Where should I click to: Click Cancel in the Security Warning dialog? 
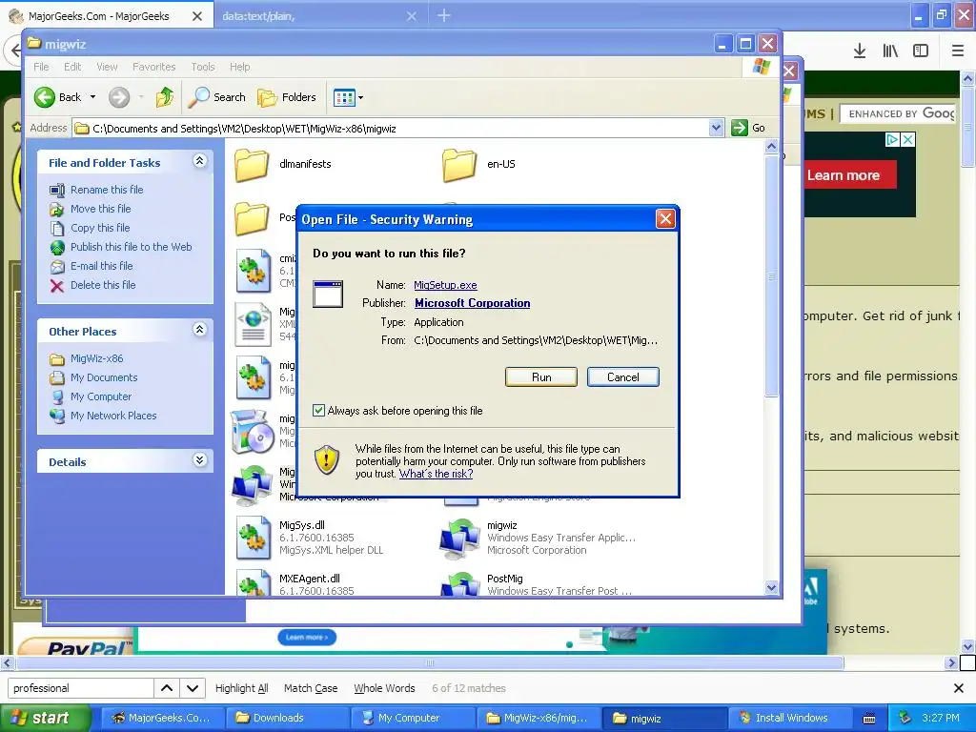pos(623,377)
